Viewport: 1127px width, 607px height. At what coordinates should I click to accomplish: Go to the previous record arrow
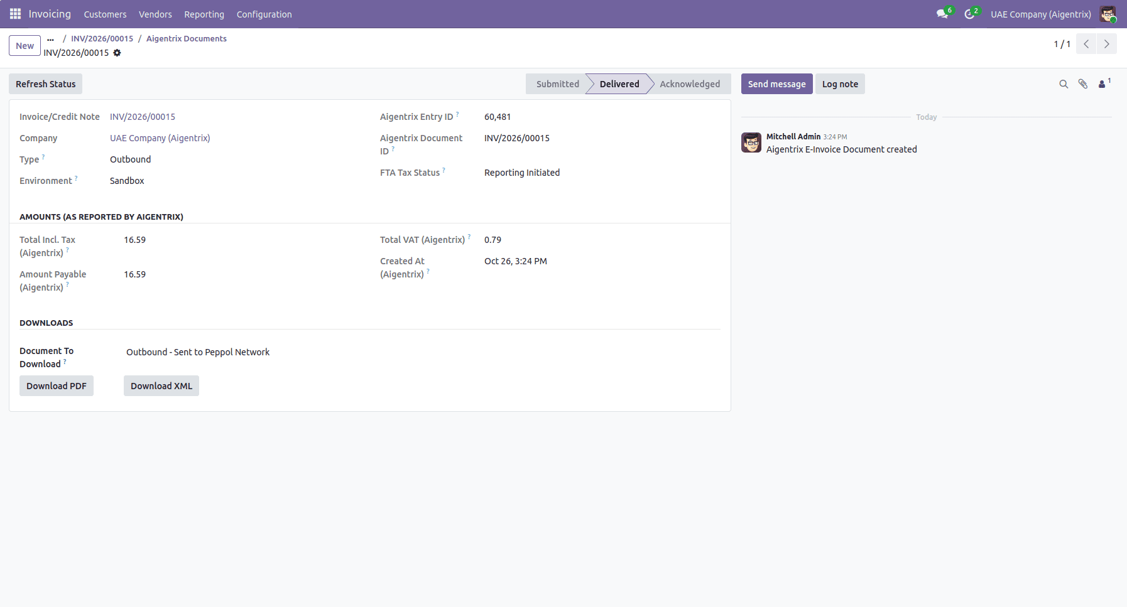click(1086, 44)
